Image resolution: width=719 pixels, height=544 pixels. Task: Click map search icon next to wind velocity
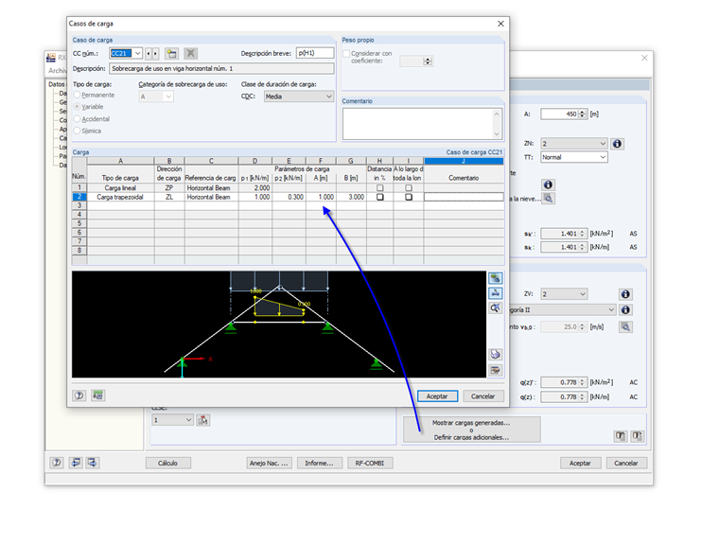click(x=625, y=326)
